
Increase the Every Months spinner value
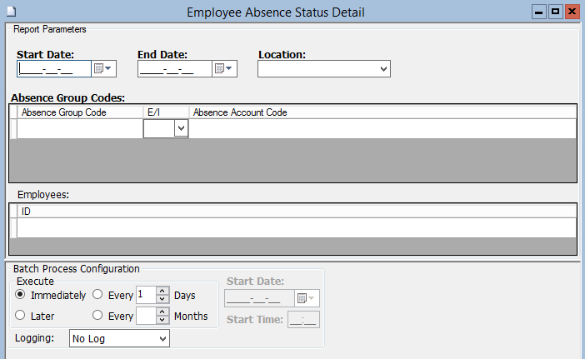click(162, 312)
